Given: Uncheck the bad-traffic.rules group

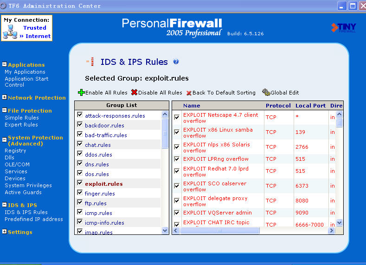Looking at the screenshot, I should tap(80, 134).
